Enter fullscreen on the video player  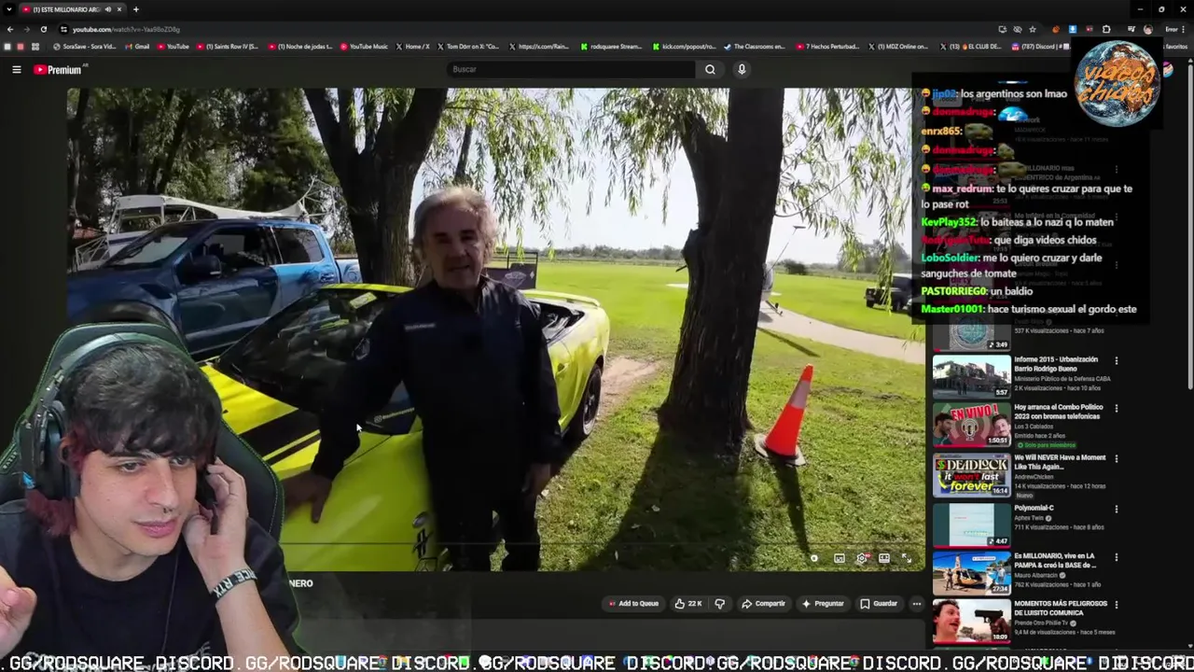click(907, 558)
